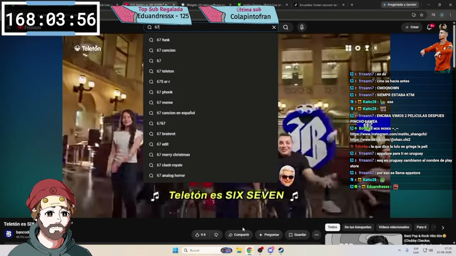Click the trophy icon on overlay
456x256 pixels.
pyautogui.click(x=367, y=48)
